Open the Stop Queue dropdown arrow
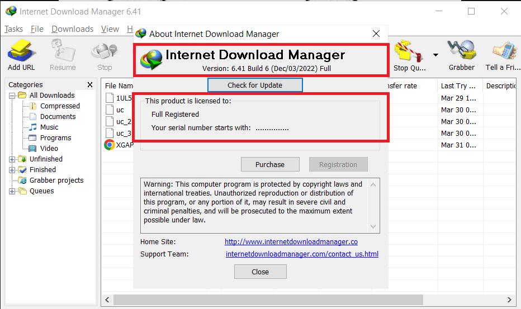521x309 pixels. (435, 55)
